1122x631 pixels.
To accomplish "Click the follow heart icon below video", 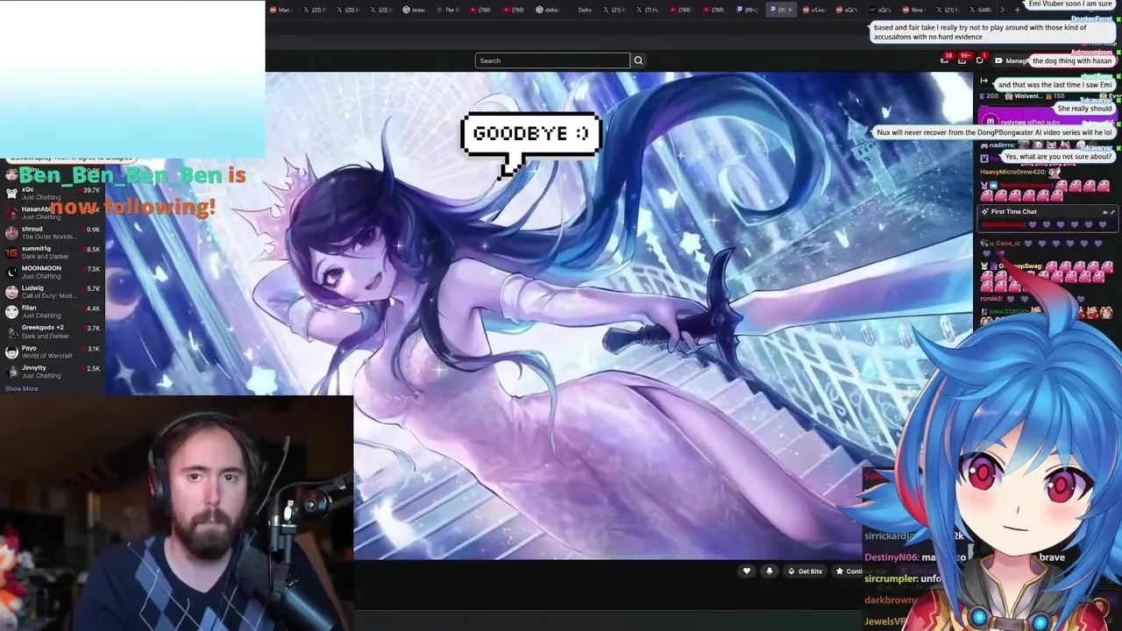I will tap(747, 571).
